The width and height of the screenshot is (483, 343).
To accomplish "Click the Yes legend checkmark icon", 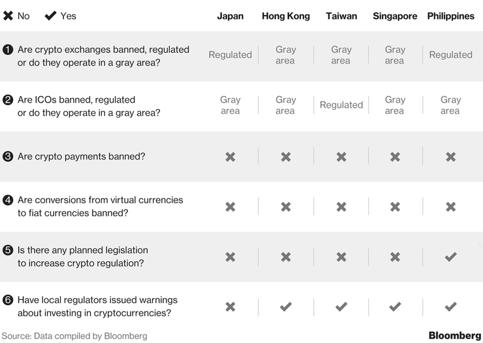I will click(x=50, y=16).
